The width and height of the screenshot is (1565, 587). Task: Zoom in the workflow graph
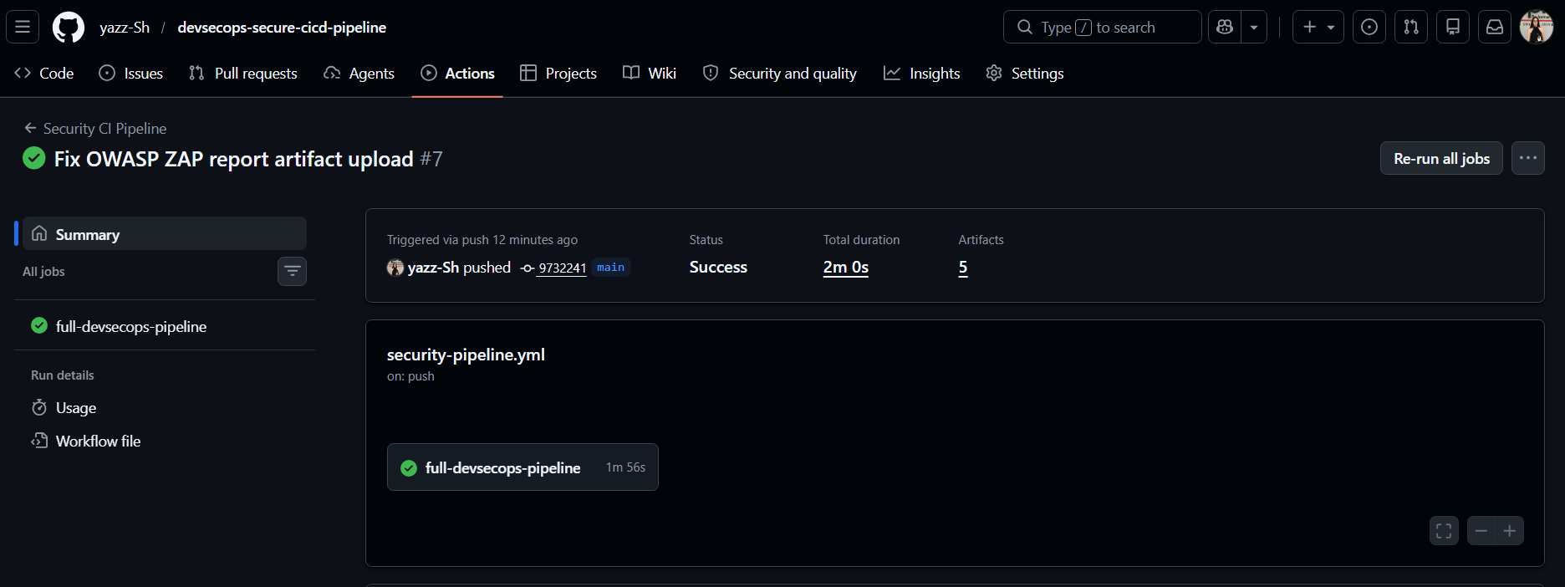[x=1510, y=531]
